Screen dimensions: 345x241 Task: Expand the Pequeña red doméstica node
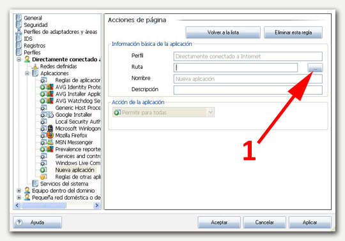pos(19,198)
